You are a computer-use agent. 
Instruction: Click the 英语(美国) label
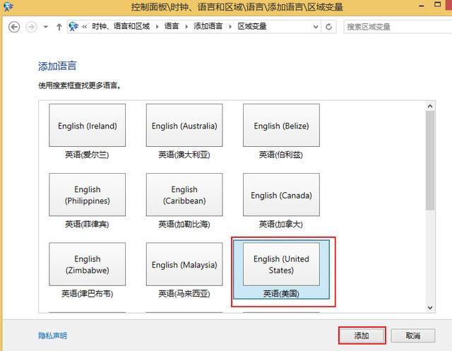point(281,294)
